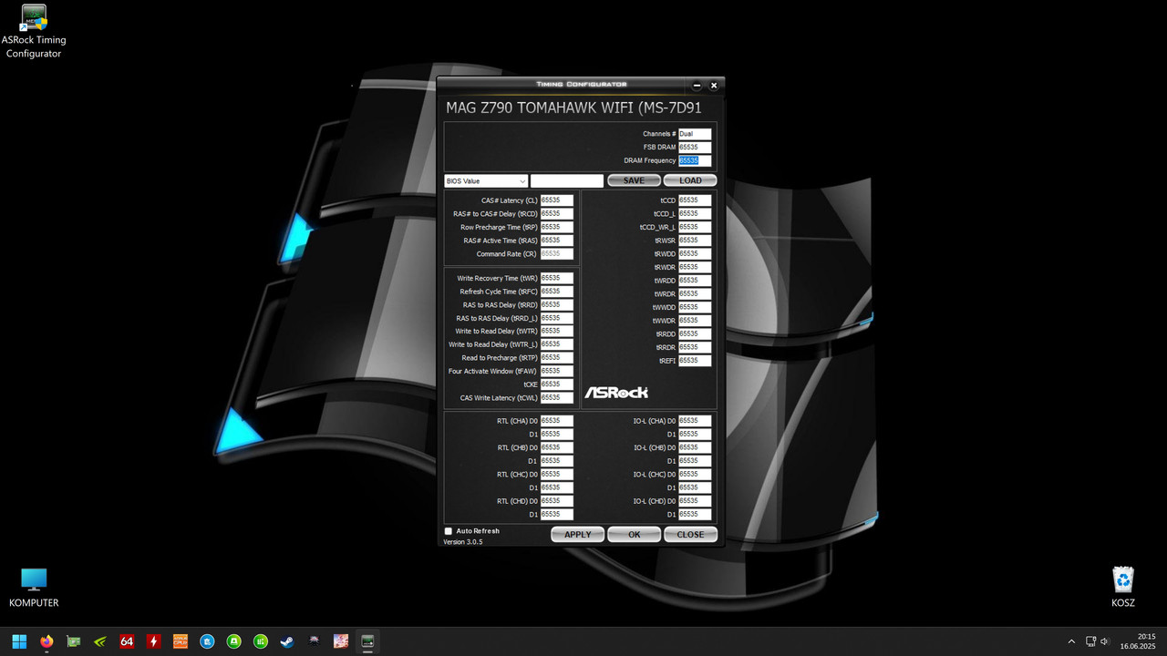Click the IO-L (CHD) D0 field
1167x656 pixels.
click(695, 501)
